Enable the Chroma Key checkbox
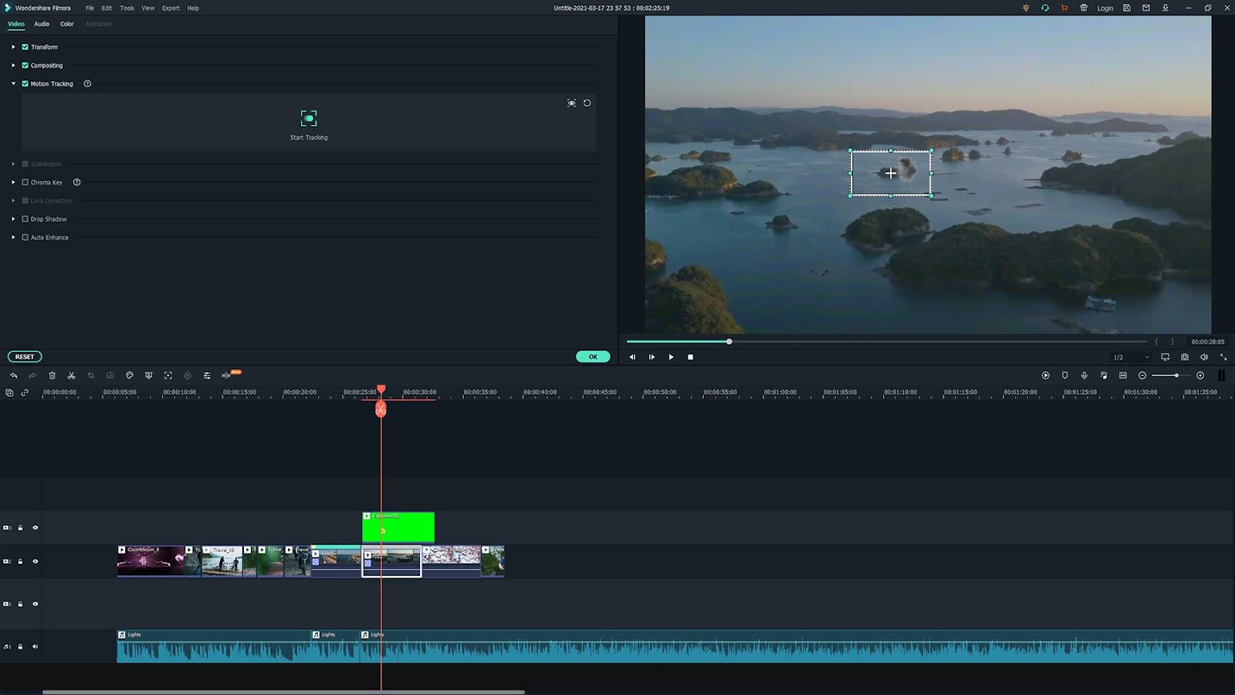The image size is (1235, 695). 25,182
